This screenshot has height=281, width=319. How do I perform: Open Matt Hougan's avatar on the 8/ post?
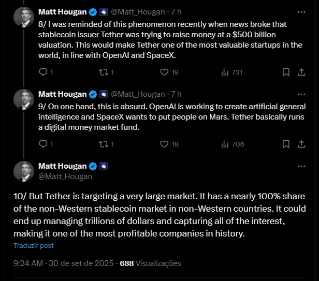click(24, 17)
